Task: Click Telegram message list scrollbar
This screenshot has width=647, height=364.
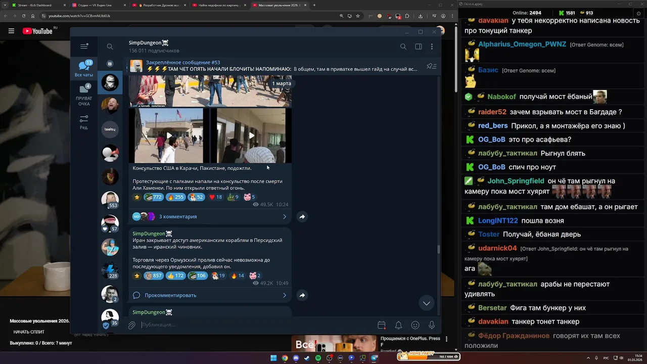Action: (x=438, y=249)
